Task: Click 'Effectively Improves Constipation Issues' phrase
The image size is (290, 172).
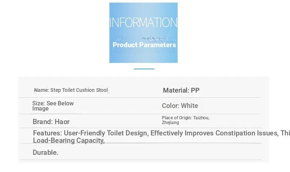Action: [x=214, y=133]
